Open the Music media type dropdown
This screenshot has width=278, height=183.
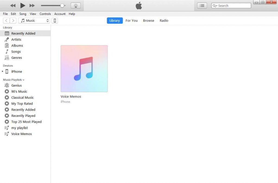coord(34,21)
